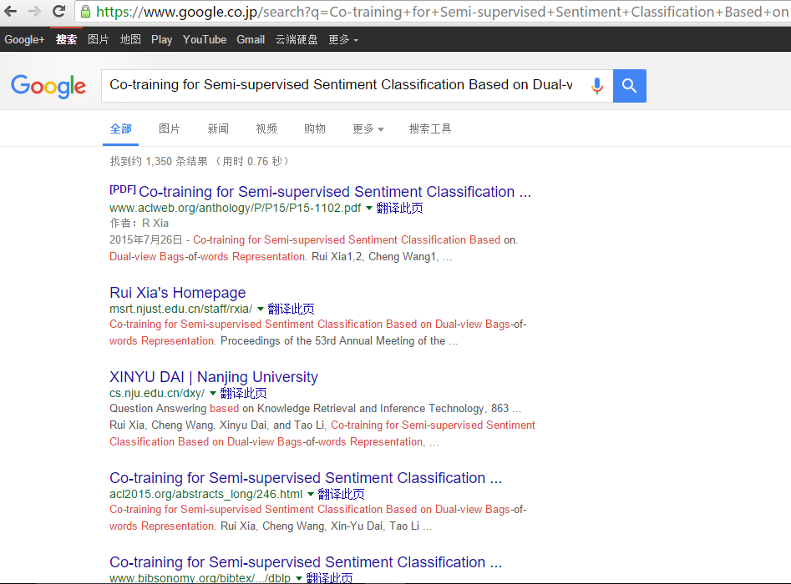Click 翻译此页 for Rui Xia's Homepage

coord(291,309)
